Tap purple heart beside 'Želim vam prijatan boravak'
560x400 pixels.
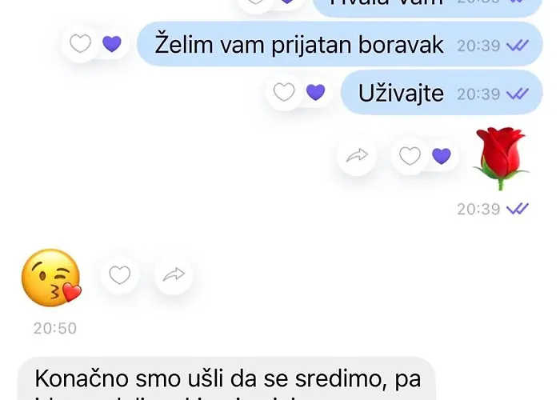point(112,44)
